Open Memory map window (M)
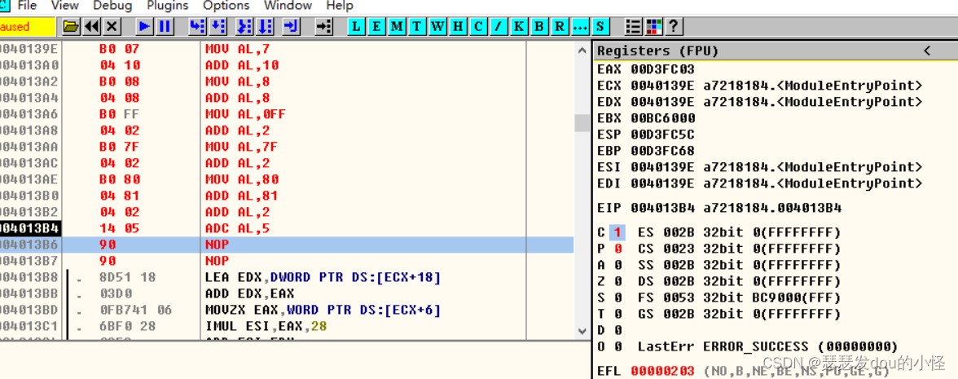 (397, 26)
